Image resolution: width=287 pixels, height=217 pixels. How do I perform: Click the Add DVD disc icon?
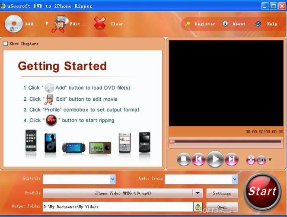pos(13,24)
